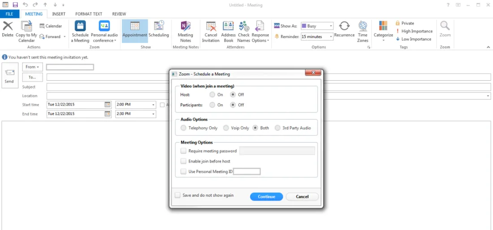The width and height of the screenshot is (493, 230).
Task: Click Cancel in Zoom dialog
Action: (302, 197)
